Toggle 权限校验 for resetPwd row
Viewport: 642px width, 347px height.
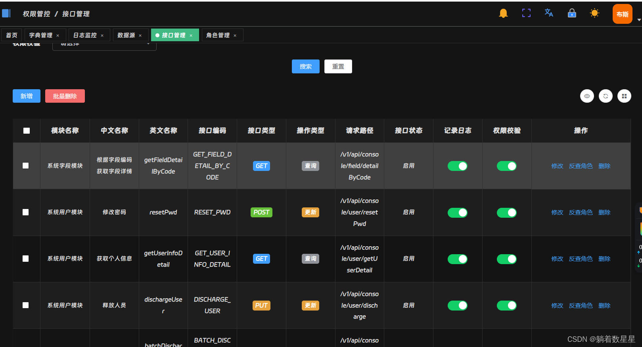507,213
